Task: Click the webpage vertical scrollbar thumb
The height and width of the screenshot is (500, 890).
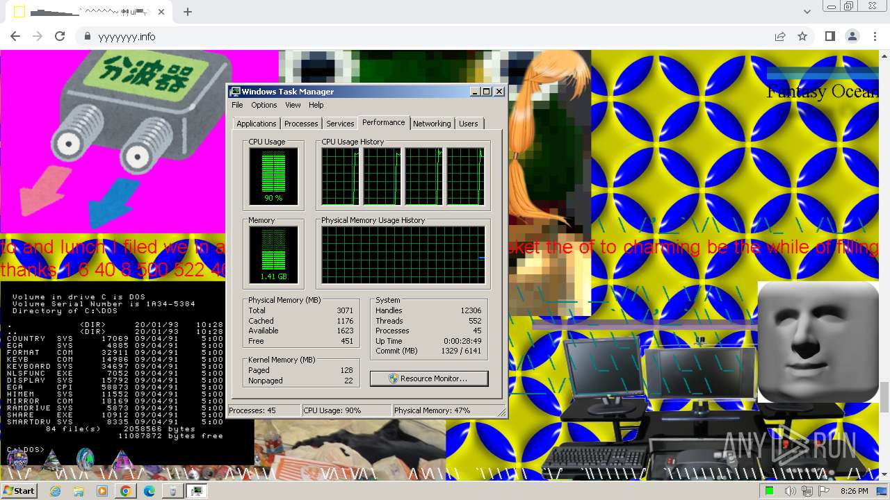Action: 884,397
